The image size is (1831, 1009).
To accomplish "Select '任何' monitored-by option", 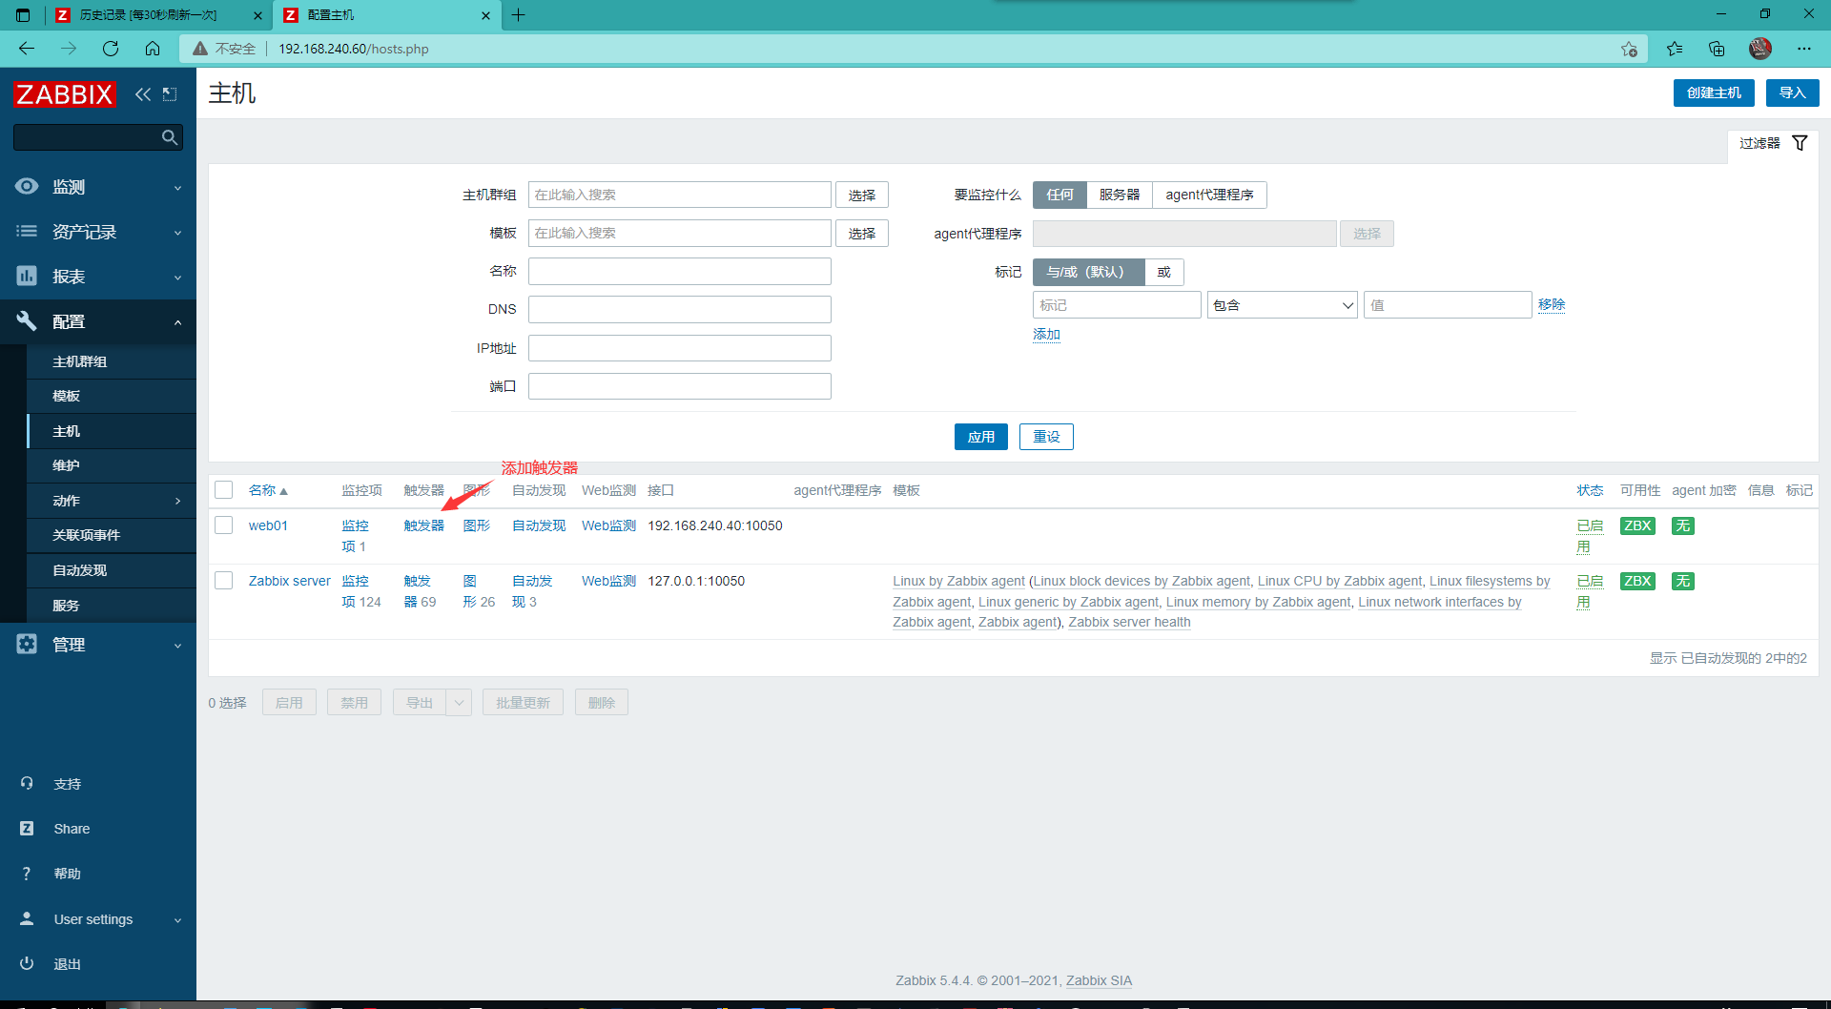I will coord(1060,195).
